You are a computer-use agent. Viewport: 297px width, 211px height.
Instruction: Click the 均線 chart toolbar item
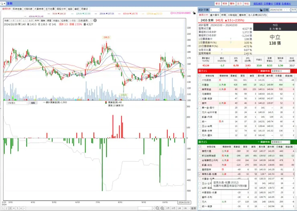tap(6, 20)
